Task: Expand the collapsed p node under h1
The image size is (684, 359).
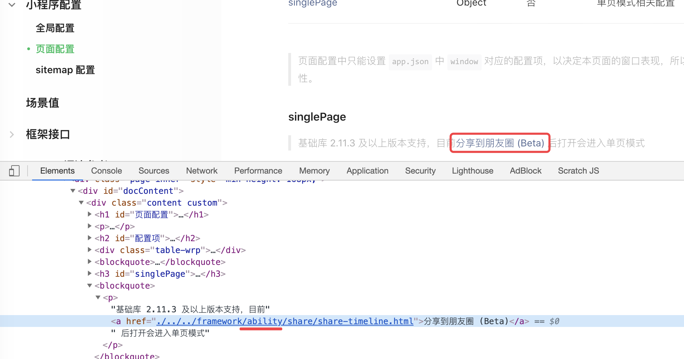Action: point(90,226)
